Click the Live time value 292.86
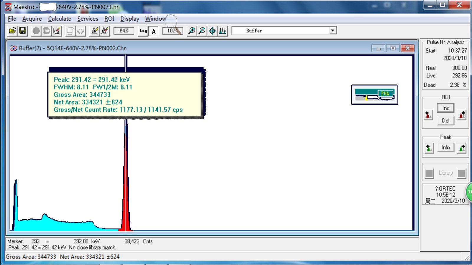472x265 pixels. coord(459,76)
